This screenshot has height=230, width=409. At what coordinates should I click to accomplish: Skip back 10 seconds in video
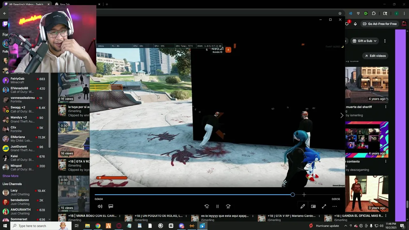(207, 206)
